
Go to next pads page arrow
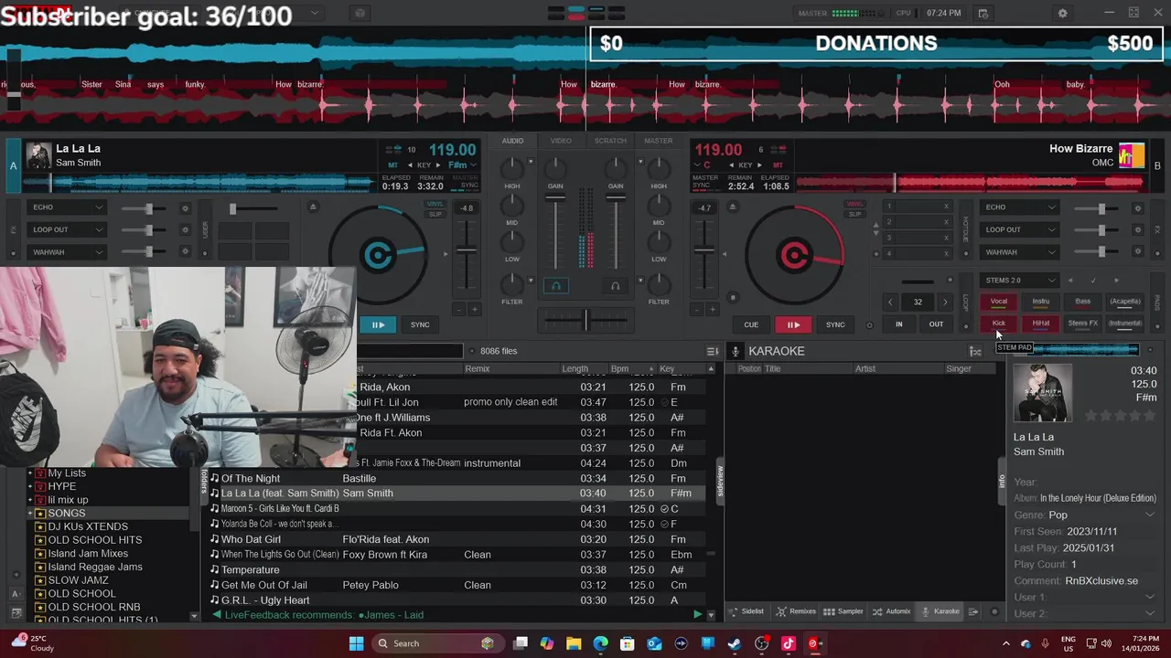[x=1115, y=281]
